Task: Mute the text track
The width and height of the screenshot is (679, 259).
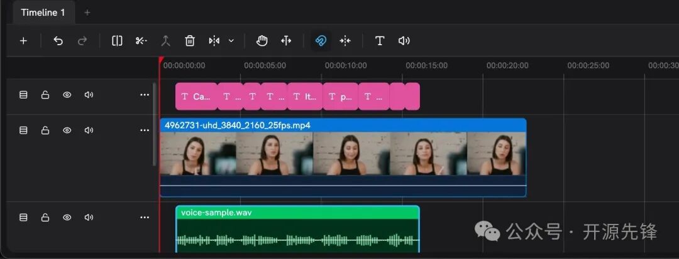Action: [x=89, y=95]
